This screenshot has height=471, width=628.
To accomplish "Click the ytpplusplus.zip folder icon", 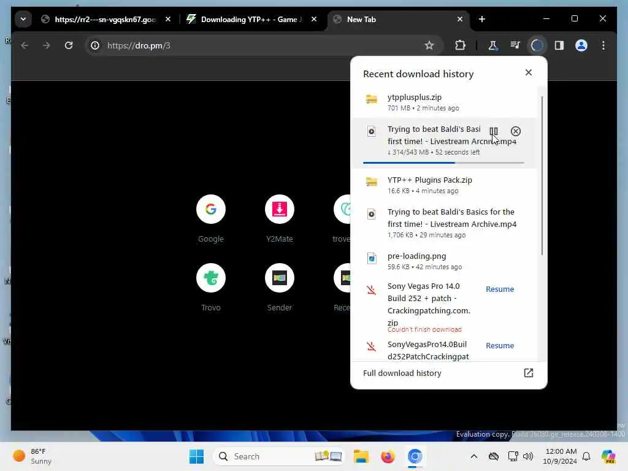I will (x=371, y=99).
